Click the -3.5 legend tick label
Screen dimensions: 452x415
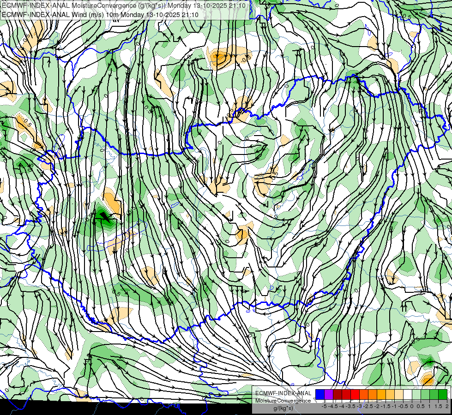[x=351, y=406]
